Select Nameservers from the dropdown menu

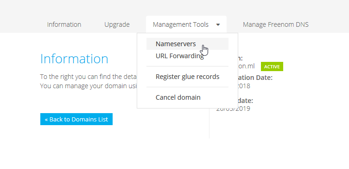point(187,44)
